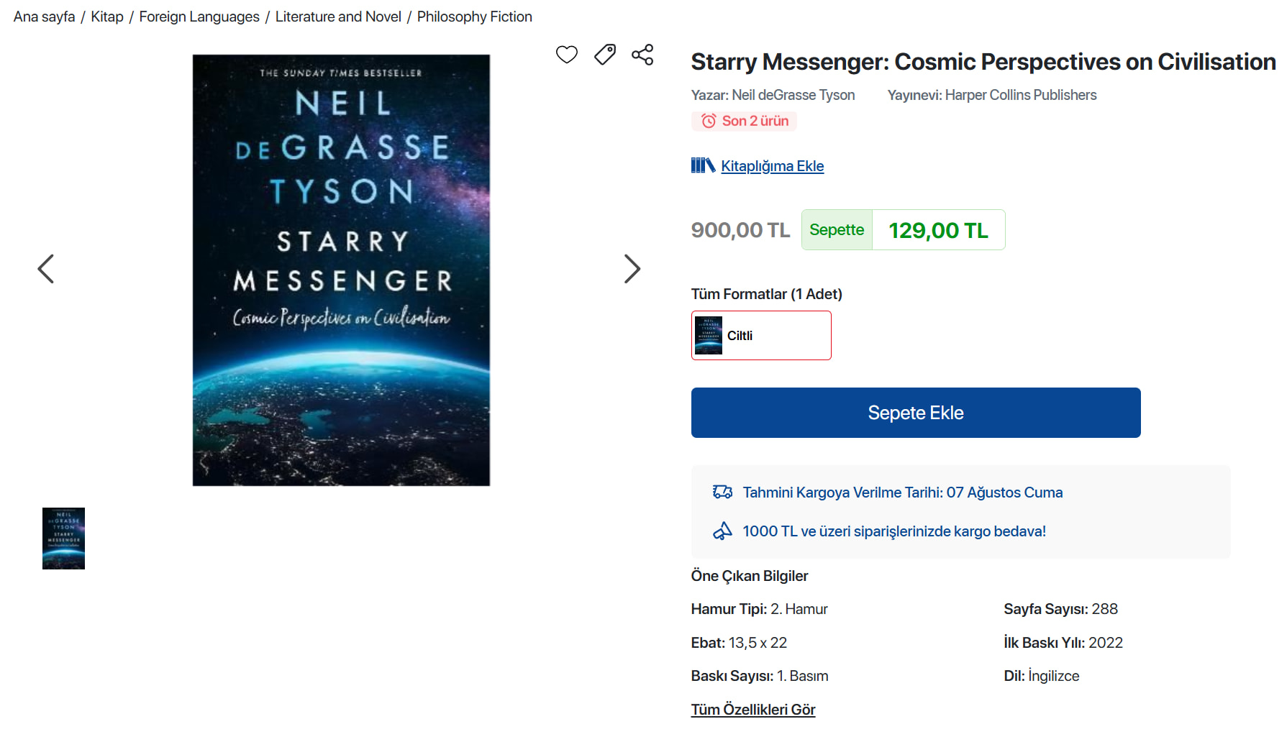Open Literature and Novel breadcrumb
The height and width of the screenshot is (742, 1287).
click(x=338, y=17)
